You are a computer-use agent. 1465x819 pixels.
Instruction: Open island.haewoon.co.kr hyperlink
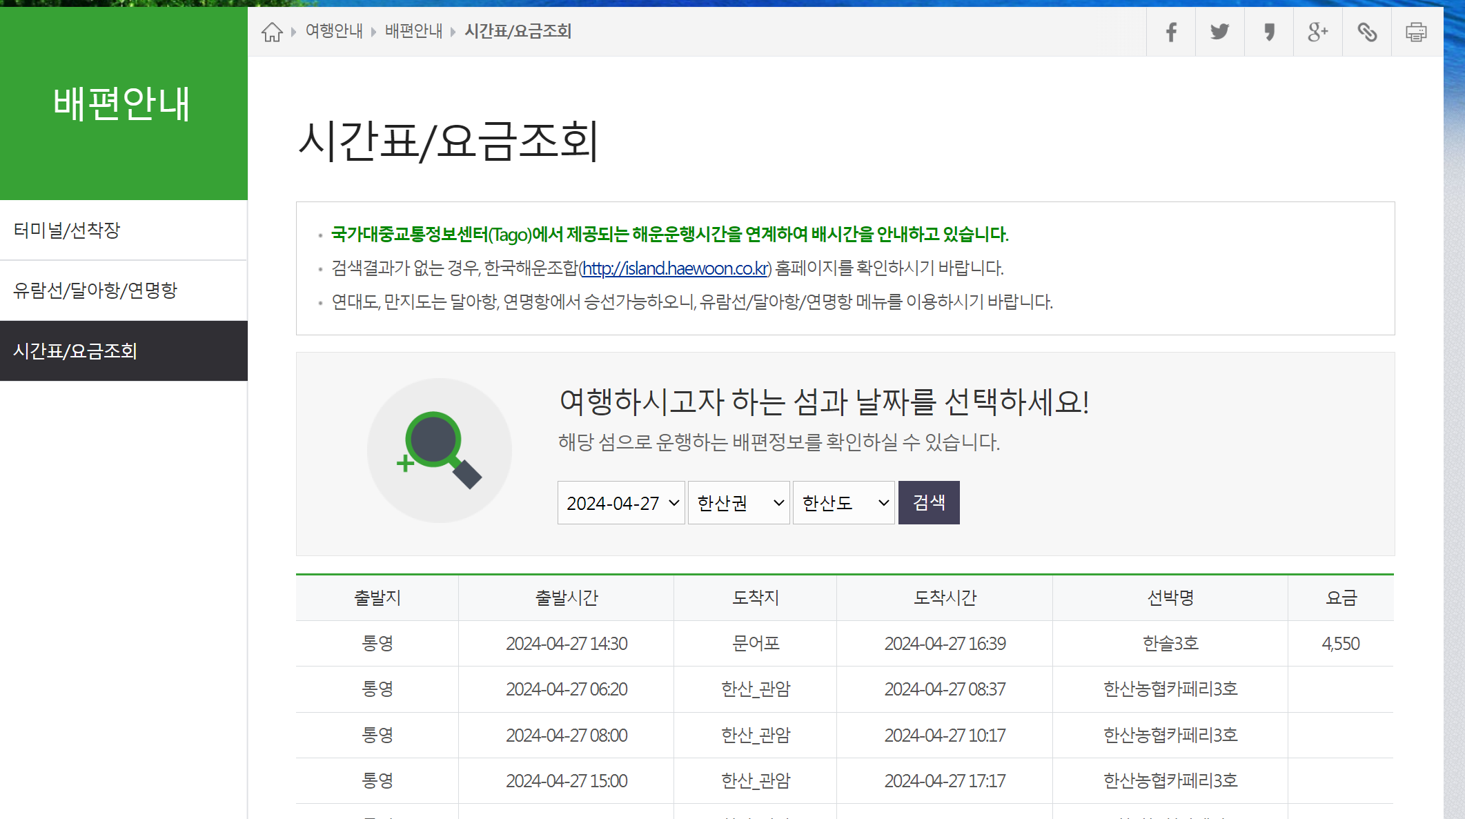(x=675, y=268)
